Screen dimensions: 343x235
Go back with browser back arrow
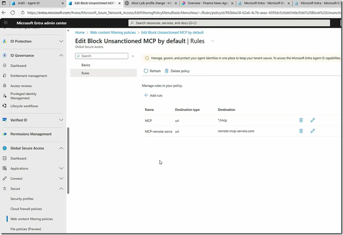pos(4,13)
